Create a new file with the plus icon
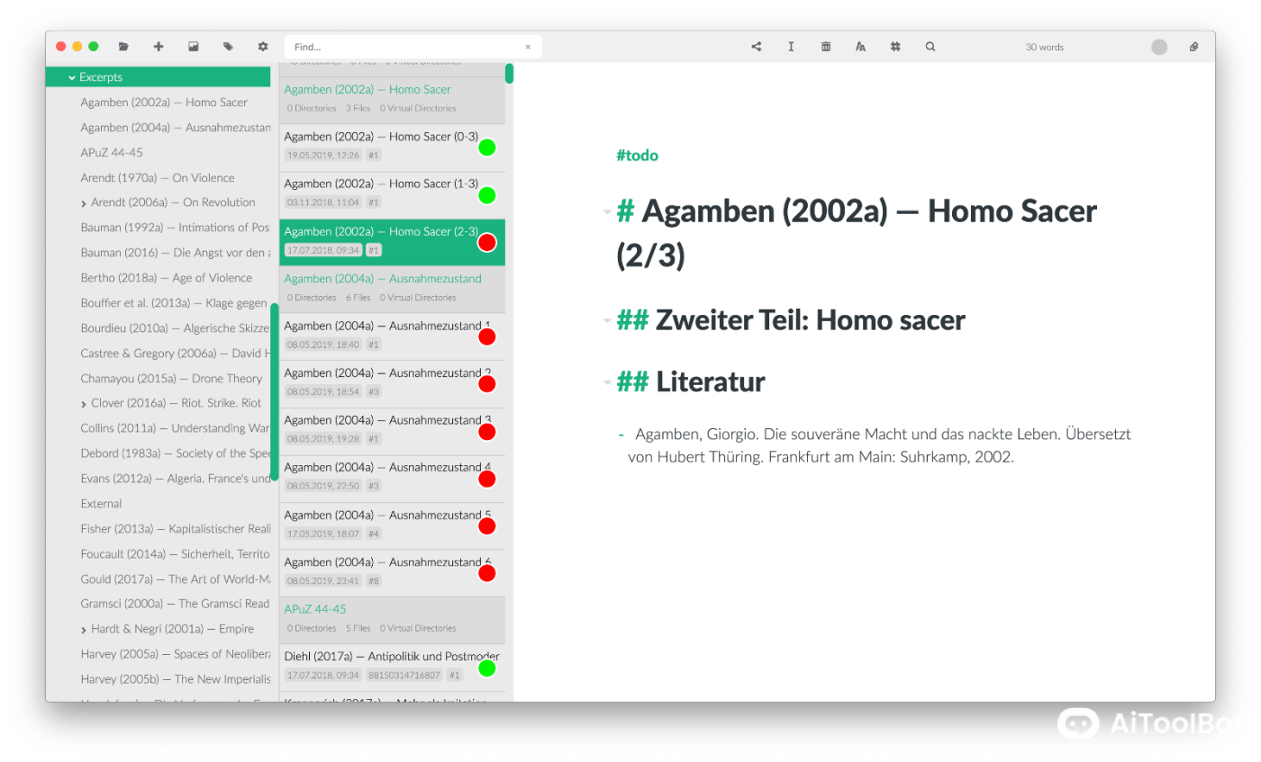This screenshot has width=1261, height=762. point(159,47)
